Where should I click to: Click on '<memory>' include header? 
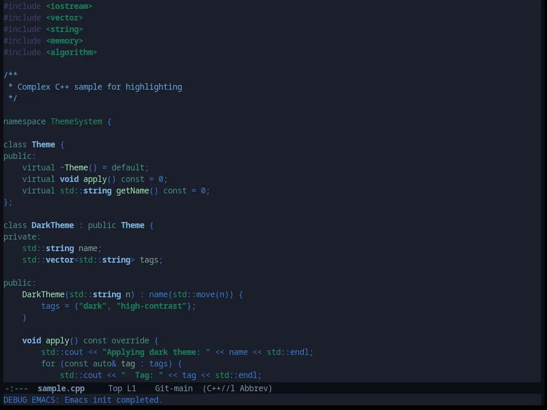(x=65, y=41)
